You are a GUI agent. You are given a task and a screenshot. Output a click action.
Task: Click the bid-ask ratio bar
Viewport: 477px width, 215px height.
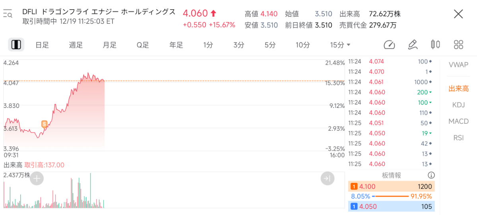(x=392, y=196)
